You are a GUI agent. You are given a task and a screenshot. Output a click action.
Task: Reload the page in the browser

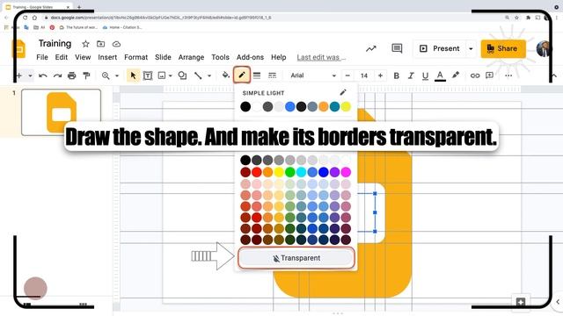[x=25, y=18]
